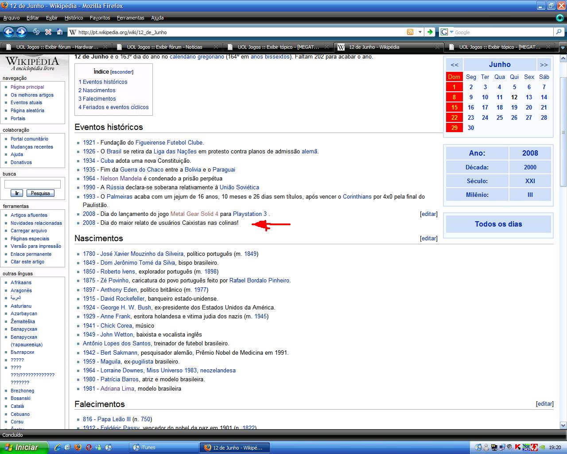
Task: Click the Kaspersky tray icon
Action: [x=517, y=447]
